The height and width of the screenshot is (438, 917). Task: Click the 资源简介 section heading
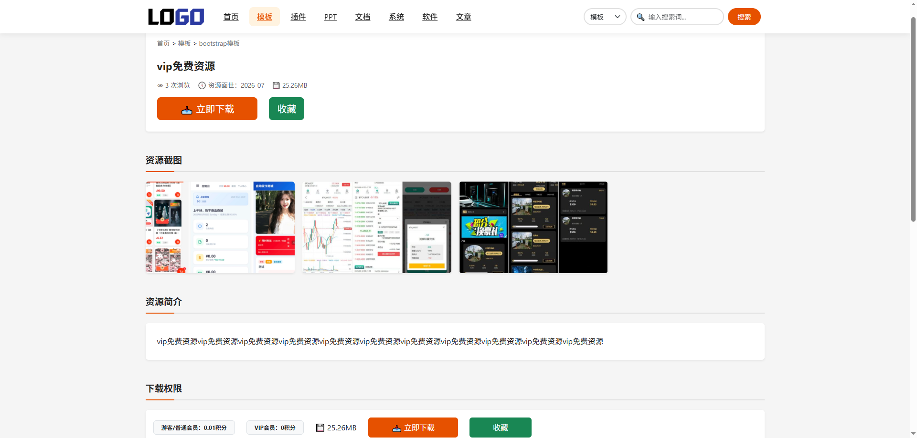(164, 302)
